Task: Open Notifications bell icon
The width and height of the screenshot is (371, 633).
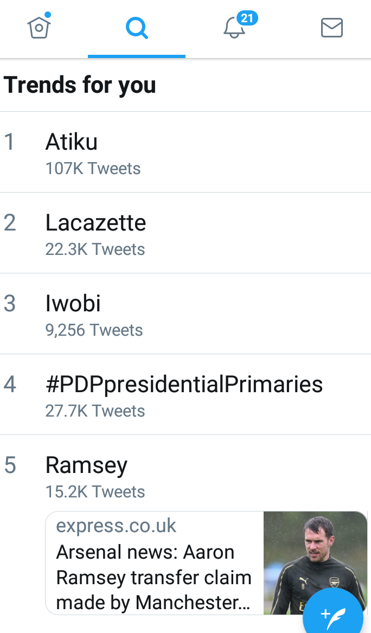Action: [234, 29]
